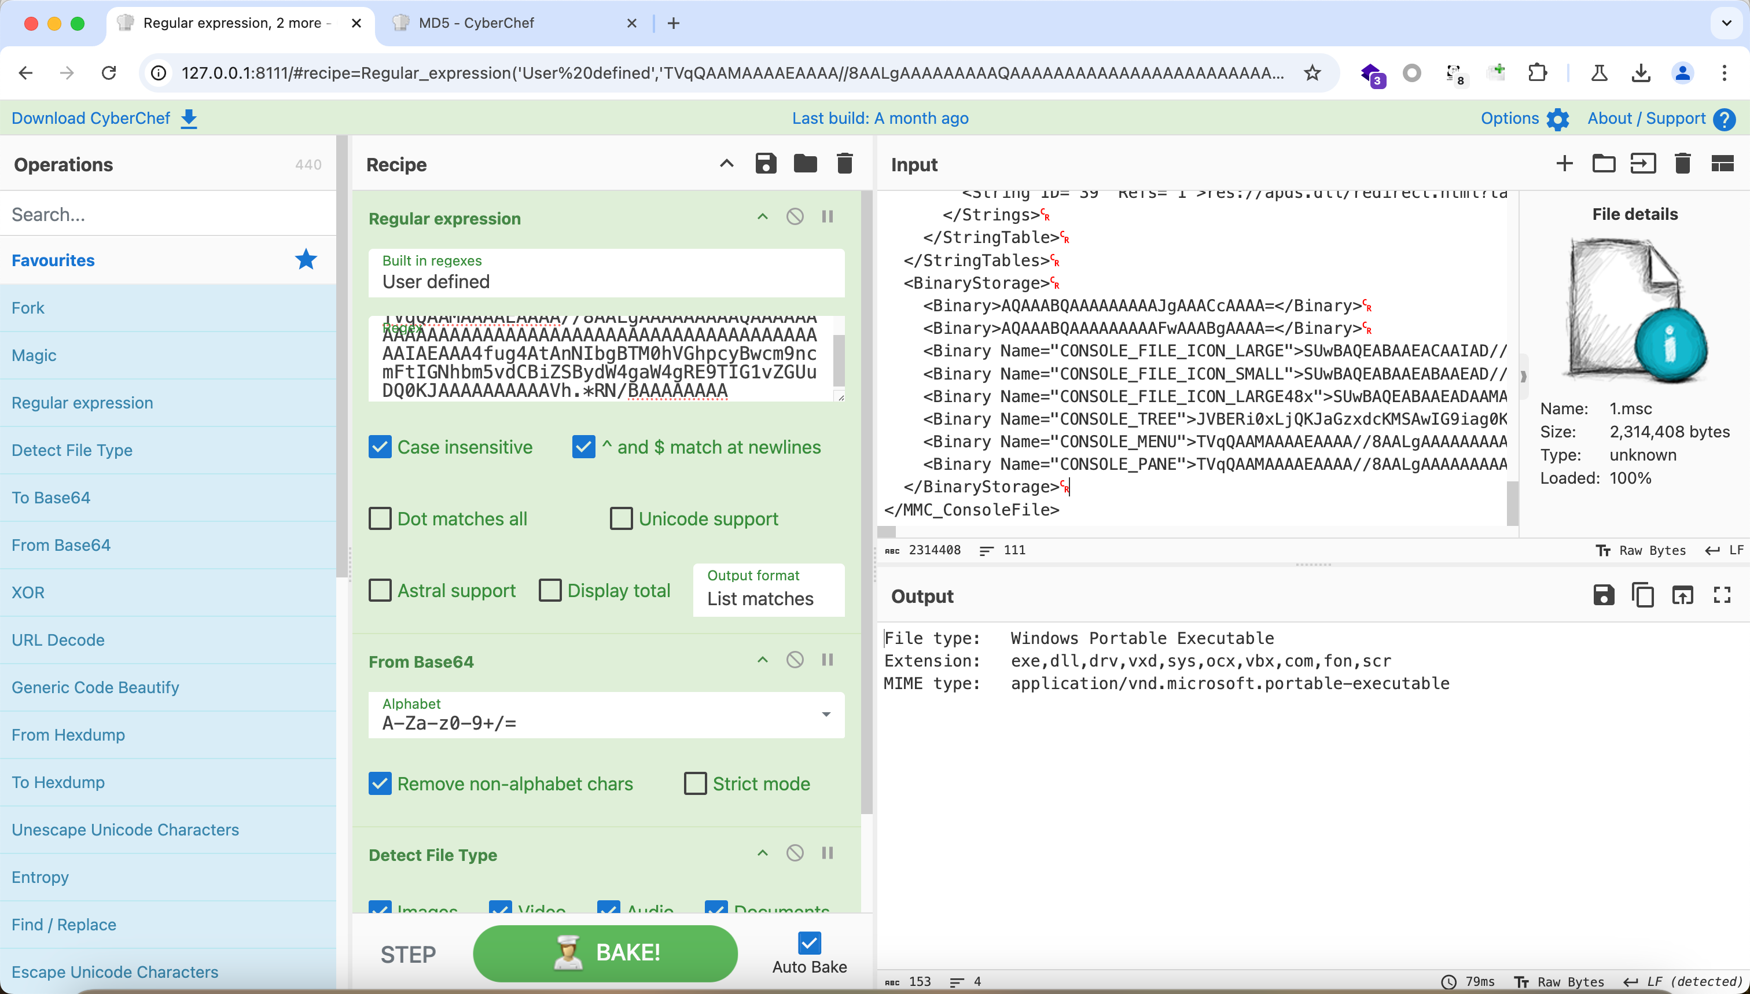Image resolution: width=1750 pixels, height=994 pixels.
Task: Collapse the Detect File Type operation
Action: 763,853
